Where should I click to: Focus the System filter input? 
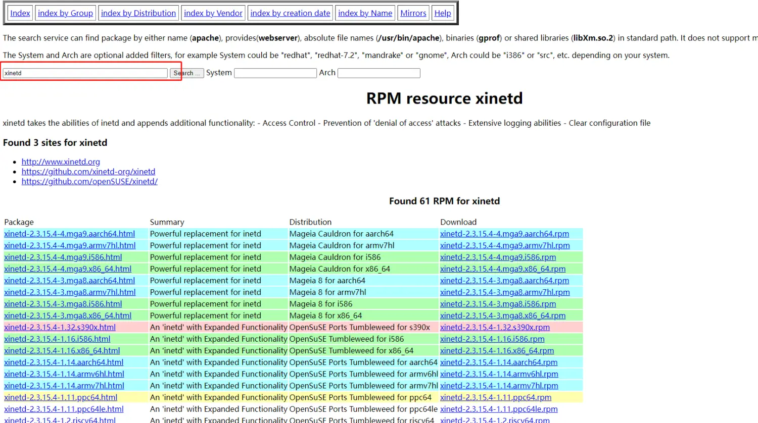click(x=275, y=73)
